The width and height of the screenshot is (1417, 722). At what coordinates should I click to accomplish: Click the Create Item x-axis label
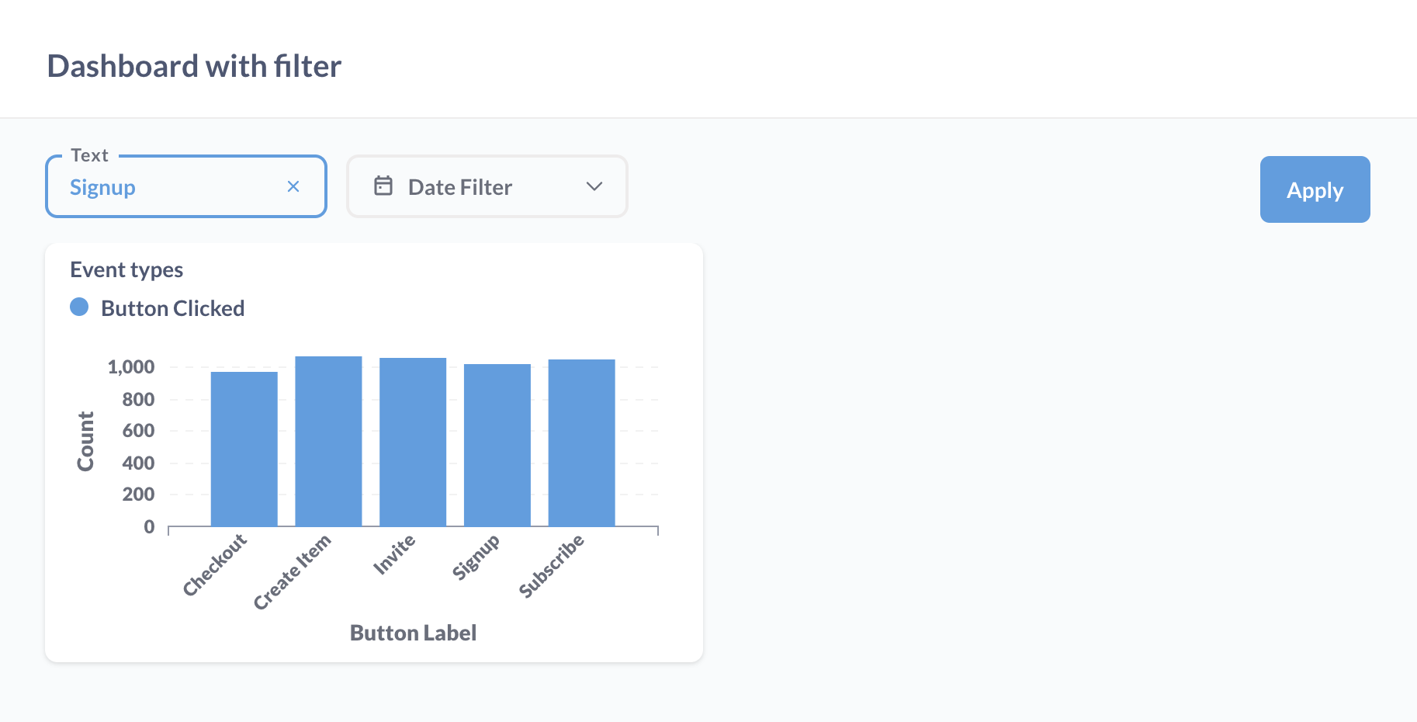coord(293,571)
